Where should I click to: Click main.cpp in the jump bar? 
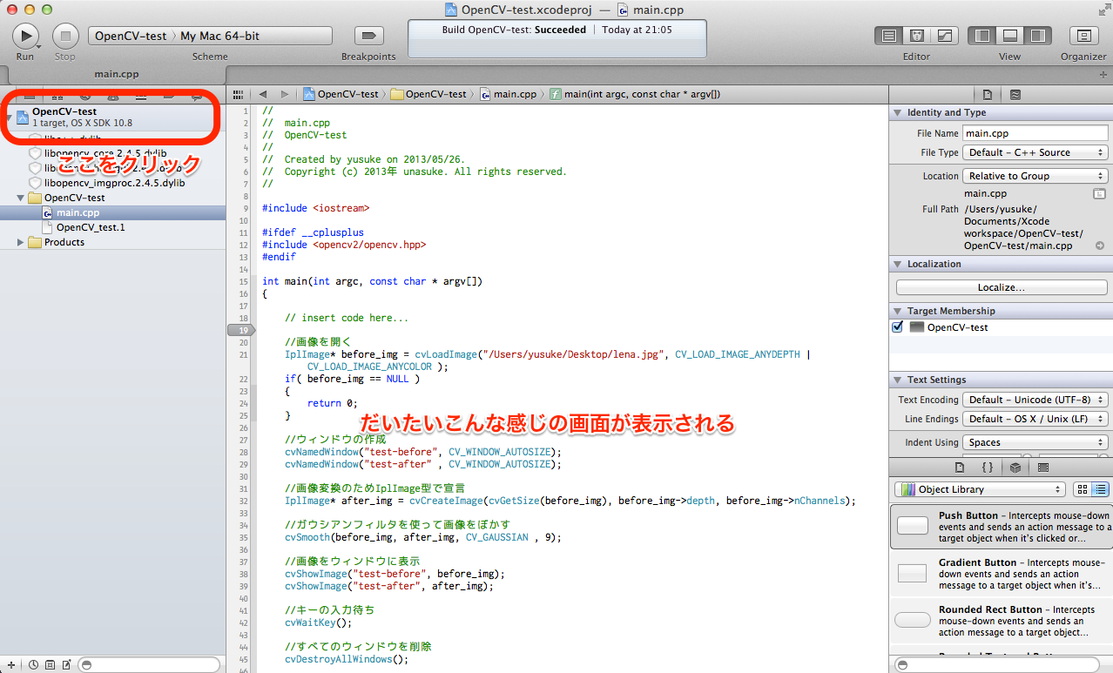(x=509, y=94)
